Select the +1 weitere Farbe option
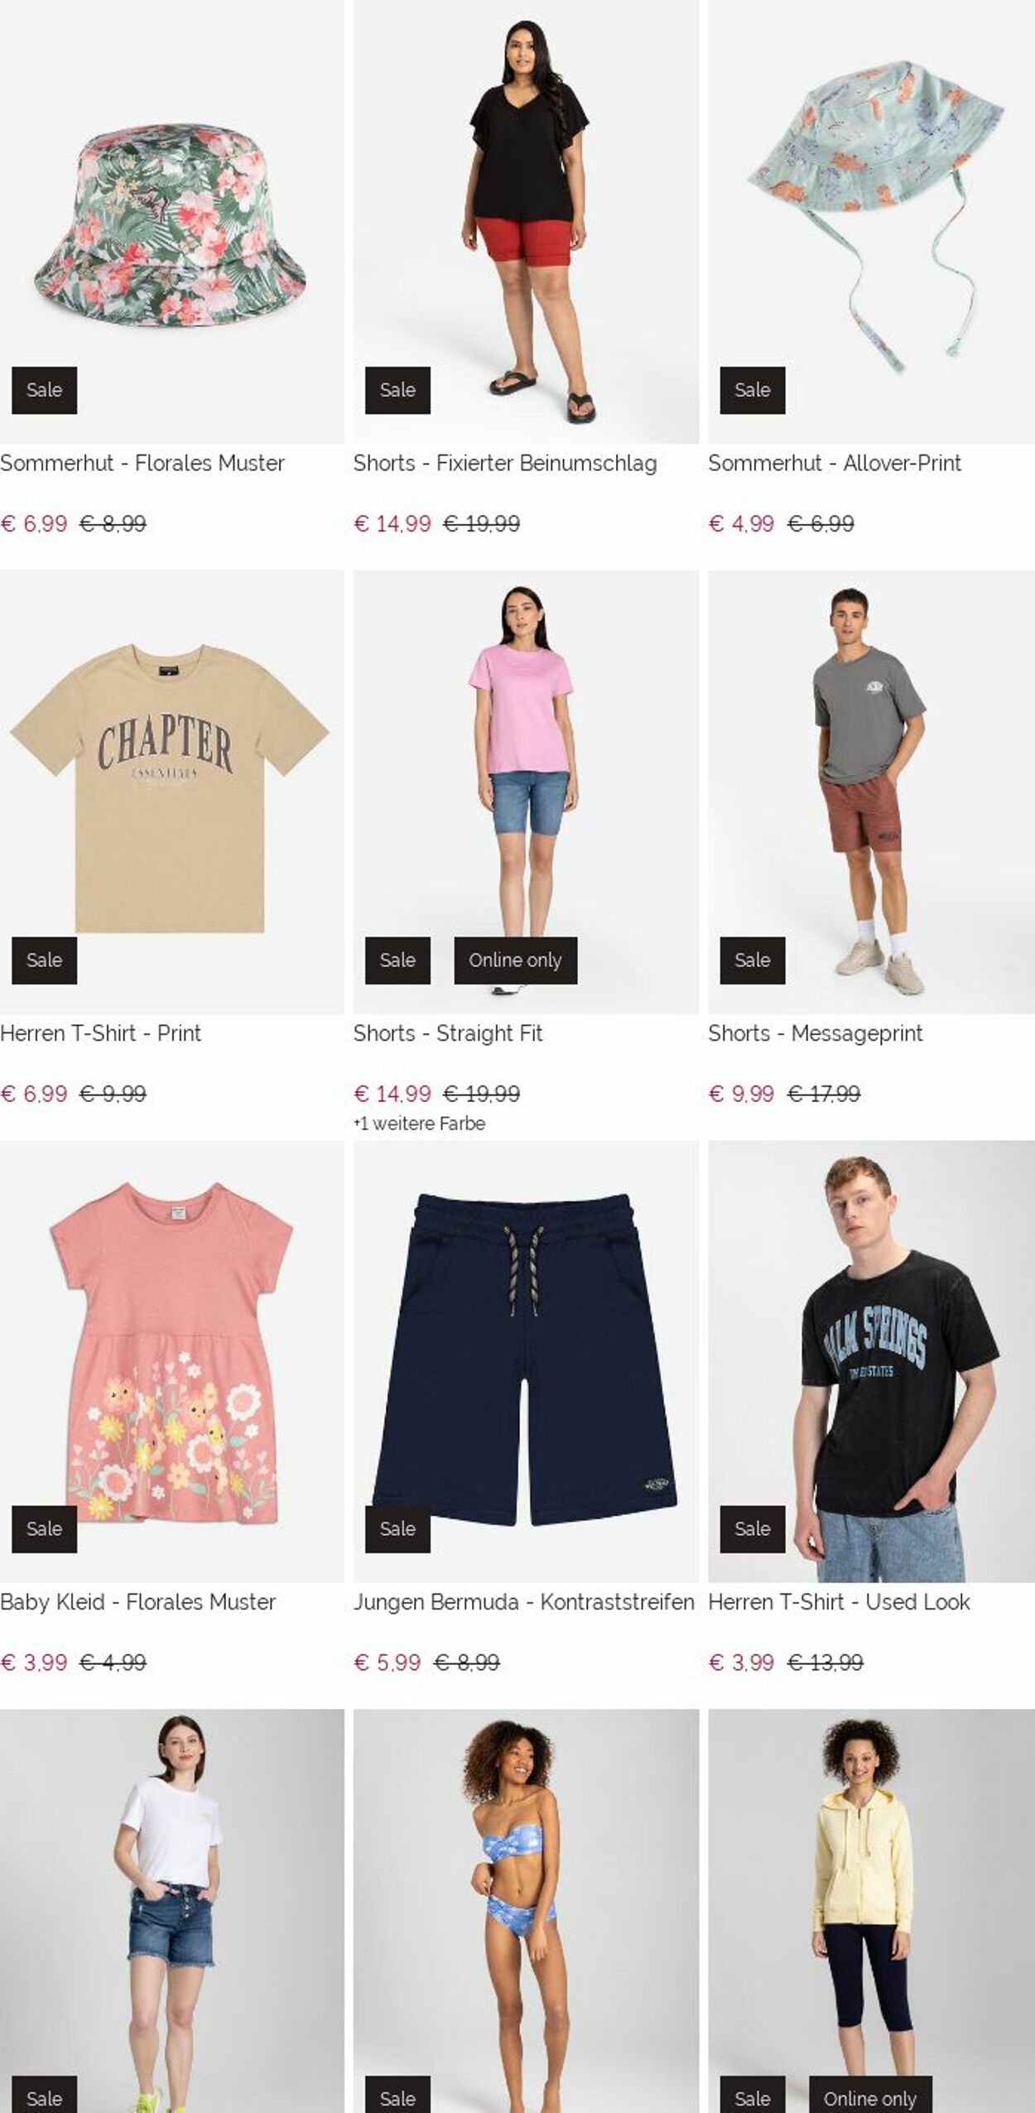1035x2113 pixels. (x=419, y=1124)
